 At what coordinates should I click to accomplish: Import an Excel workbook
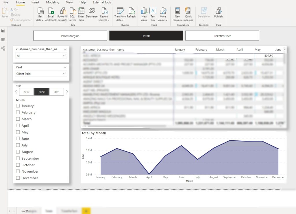[51, 14]
